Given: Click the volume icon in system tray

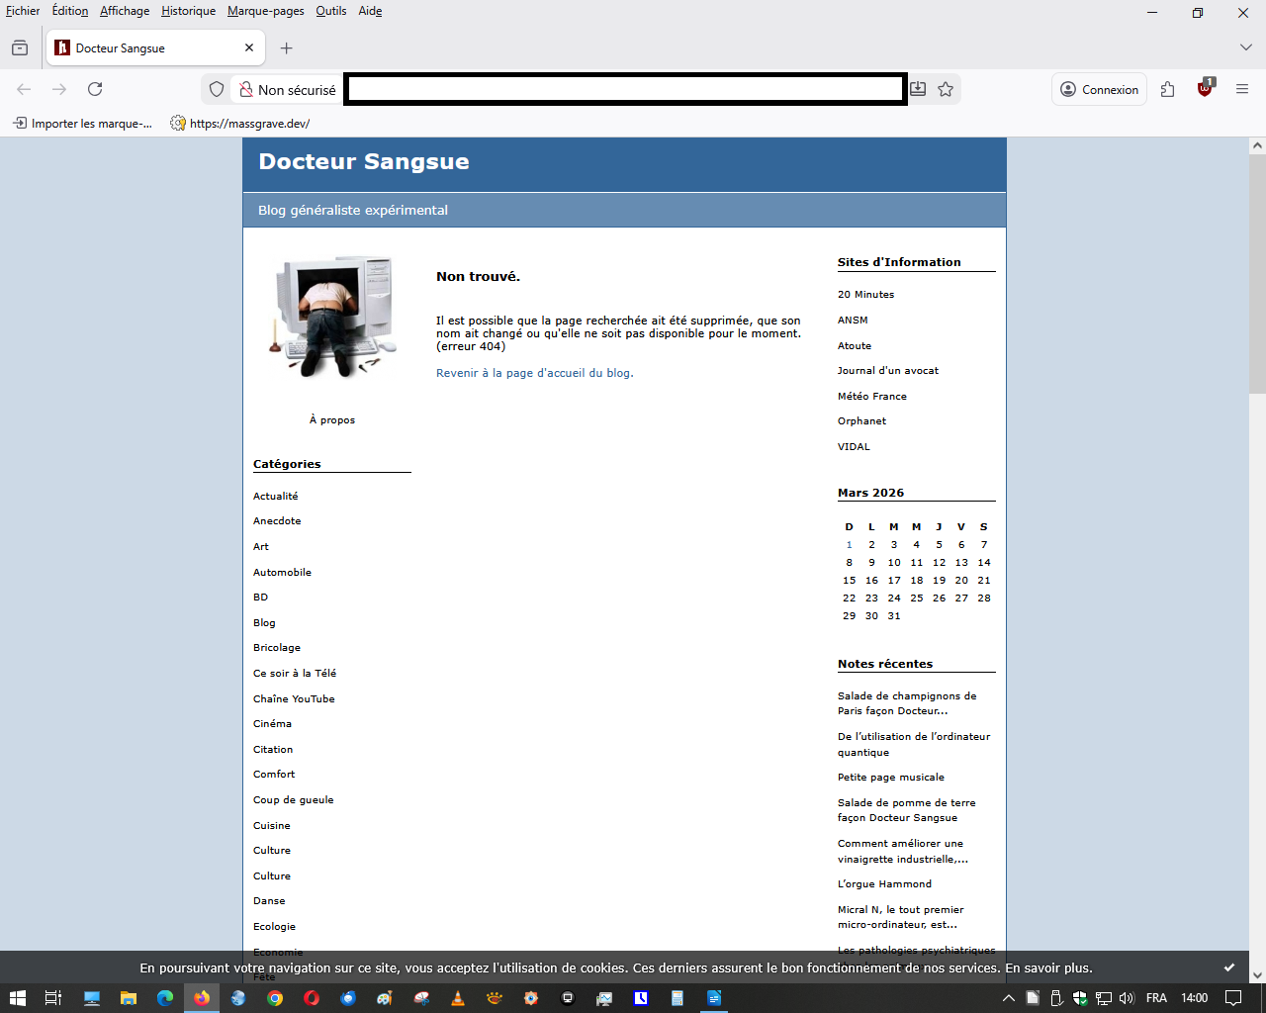Looking at the screenshot, I should [1127, 998].
